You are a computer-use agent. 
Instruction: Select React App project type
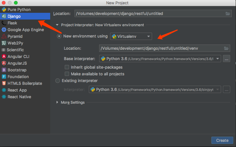tap(25, 90)
